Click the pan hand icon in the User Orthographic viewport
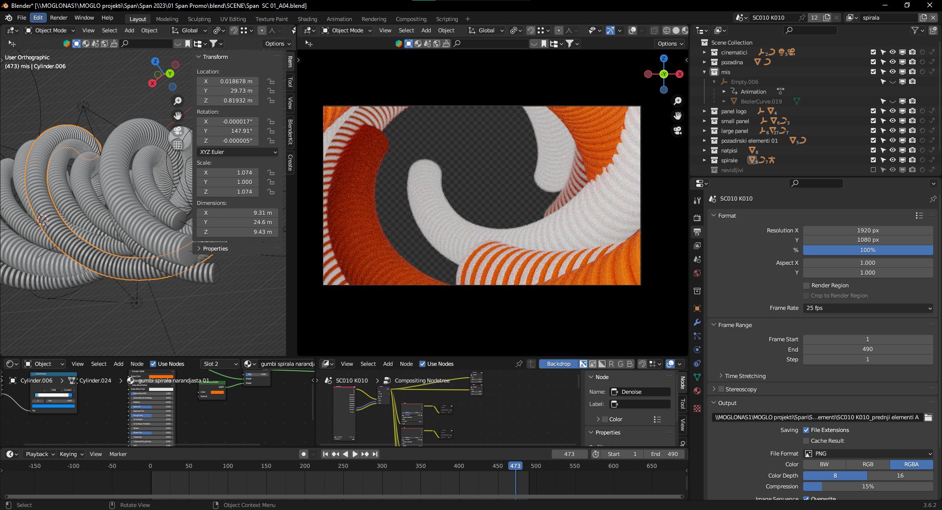The width and height of the screenshot is (942, 510). point(178,116)
